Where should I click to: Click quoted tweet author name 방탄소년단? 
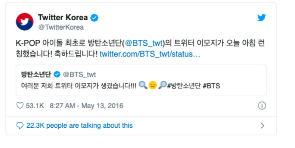pos(36,74)
